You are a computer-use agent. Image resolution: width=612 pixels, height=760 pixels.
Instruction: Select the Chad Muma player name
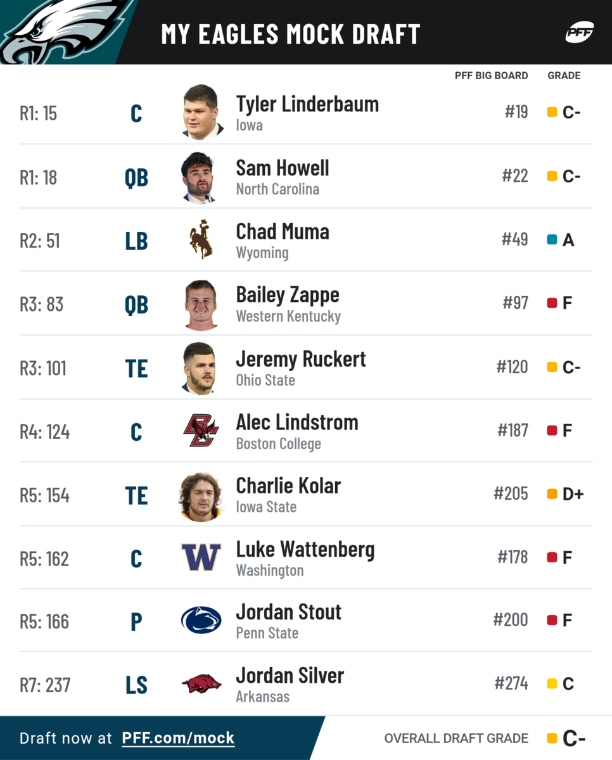click(x=283, y=232)
